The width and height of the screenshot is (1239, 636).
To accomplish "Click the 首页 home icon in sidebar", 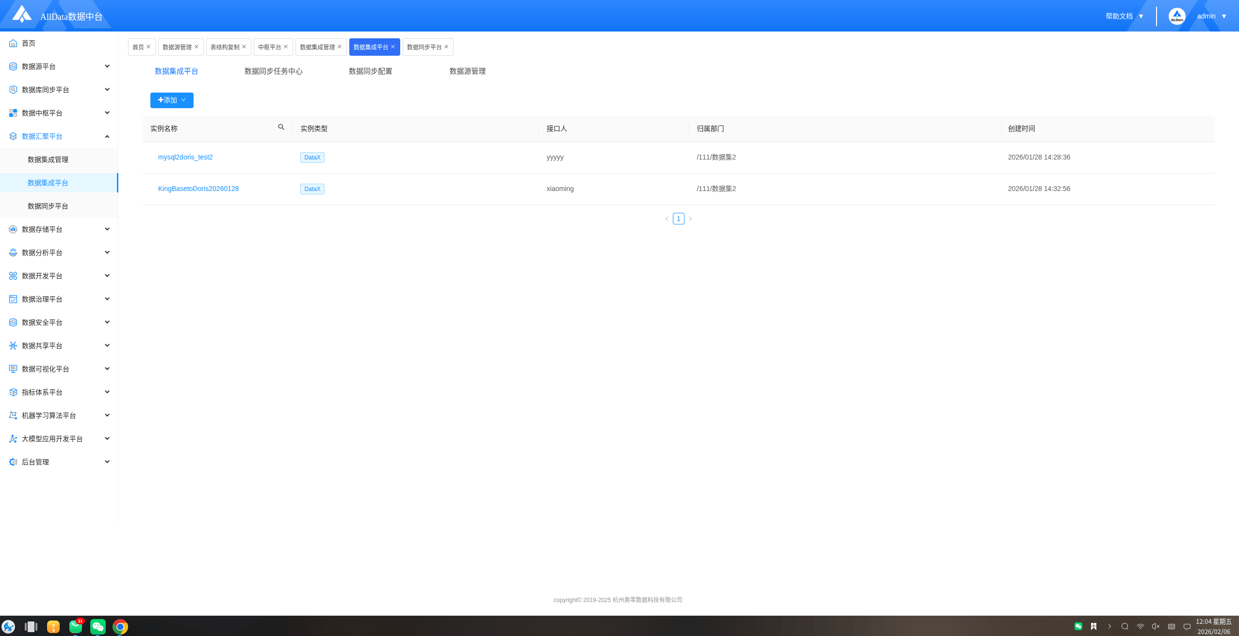I will [13, 43].
